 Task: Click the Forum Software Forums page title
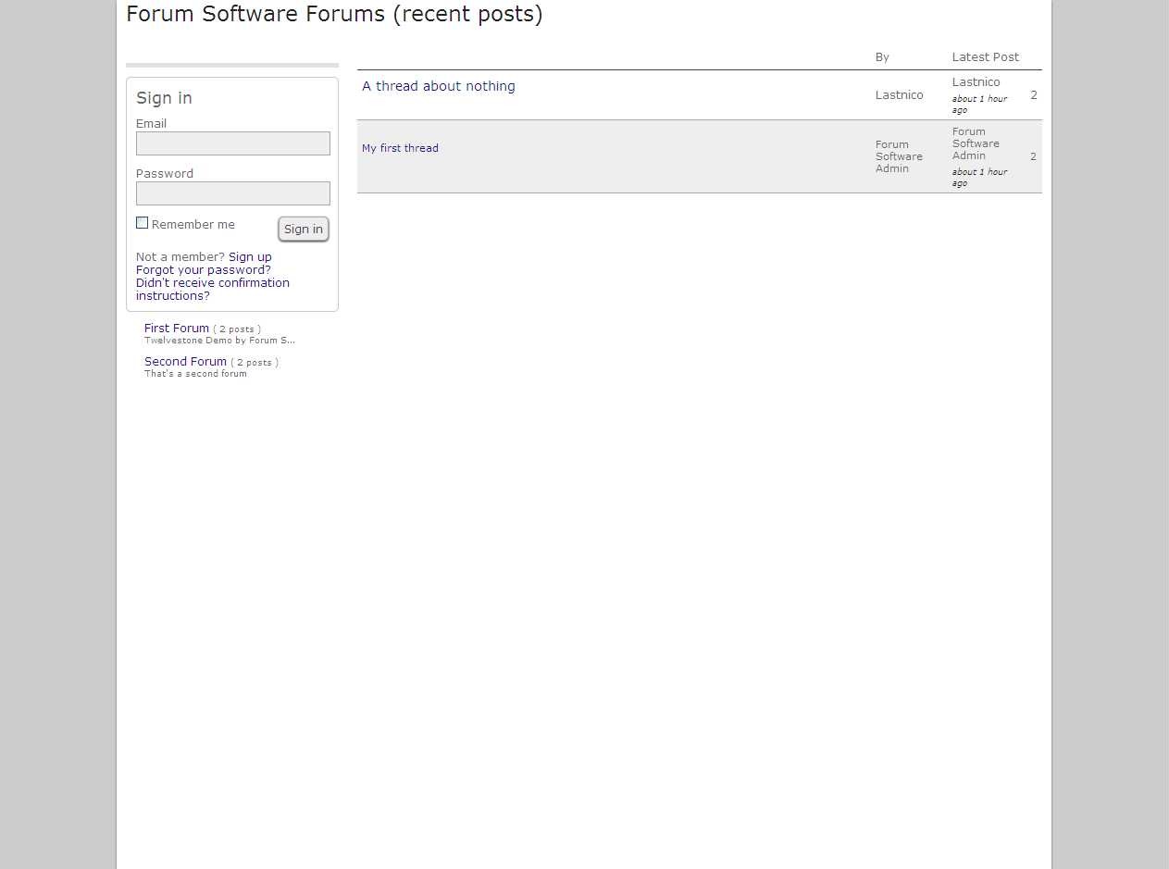[x=334, y=15]
